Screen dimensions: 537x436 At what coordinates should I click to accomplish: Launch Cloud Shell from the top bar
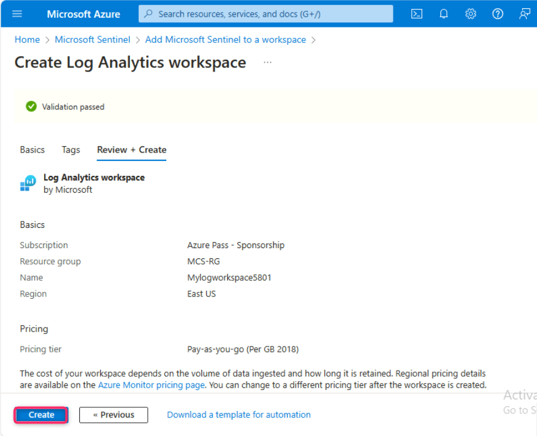point(417,14)
